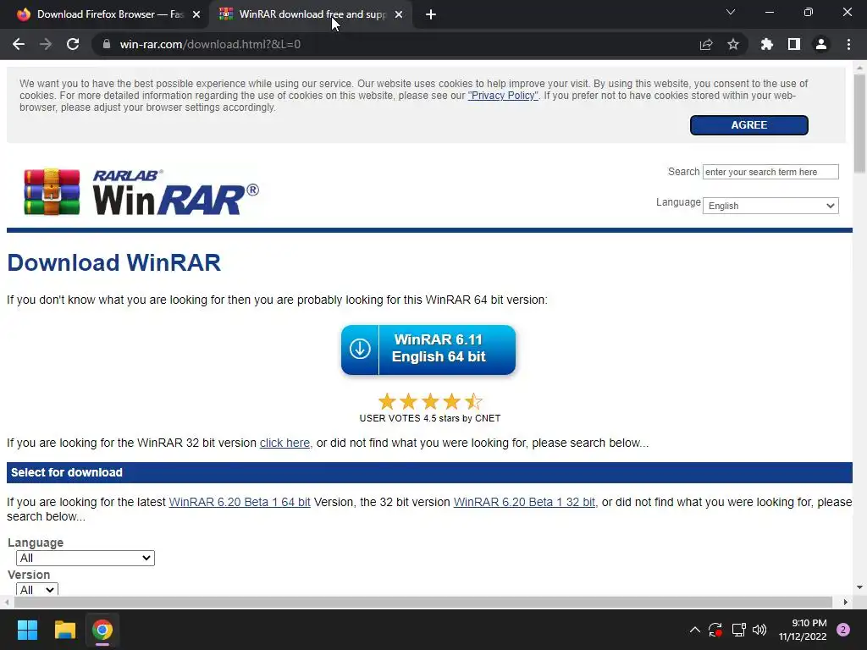Open Chrome's three-dot menu
The width and height of the screenshot is (867, 650).
848,44
